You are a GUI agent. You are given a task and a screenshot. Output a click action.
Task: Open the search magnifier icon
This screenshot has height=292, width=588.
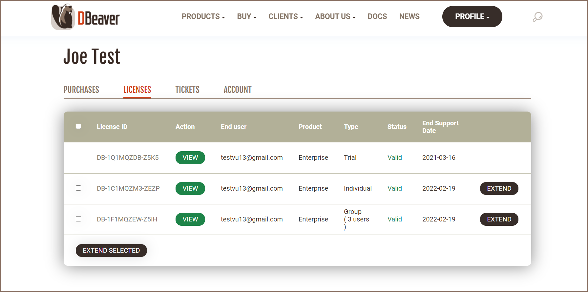(537, 17)
